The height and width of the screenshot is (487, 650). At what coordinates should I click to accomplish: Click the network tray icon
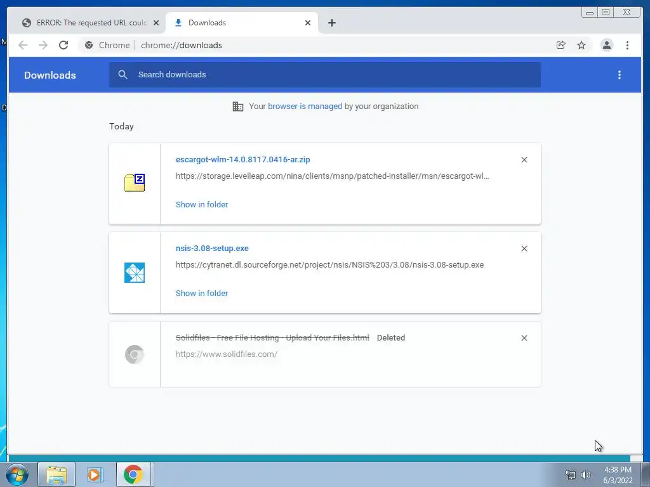tap(571, 475)
